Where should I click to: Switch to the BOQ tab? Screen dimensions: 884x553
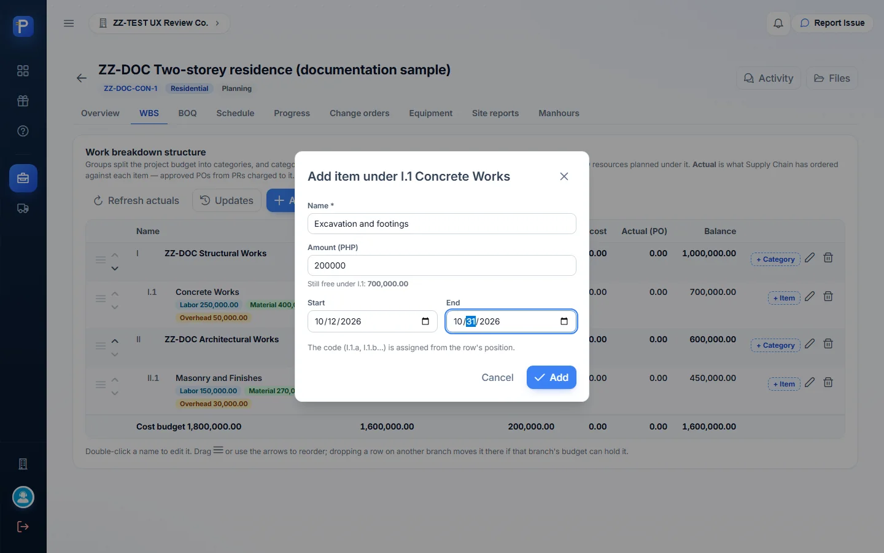point(187,113)
